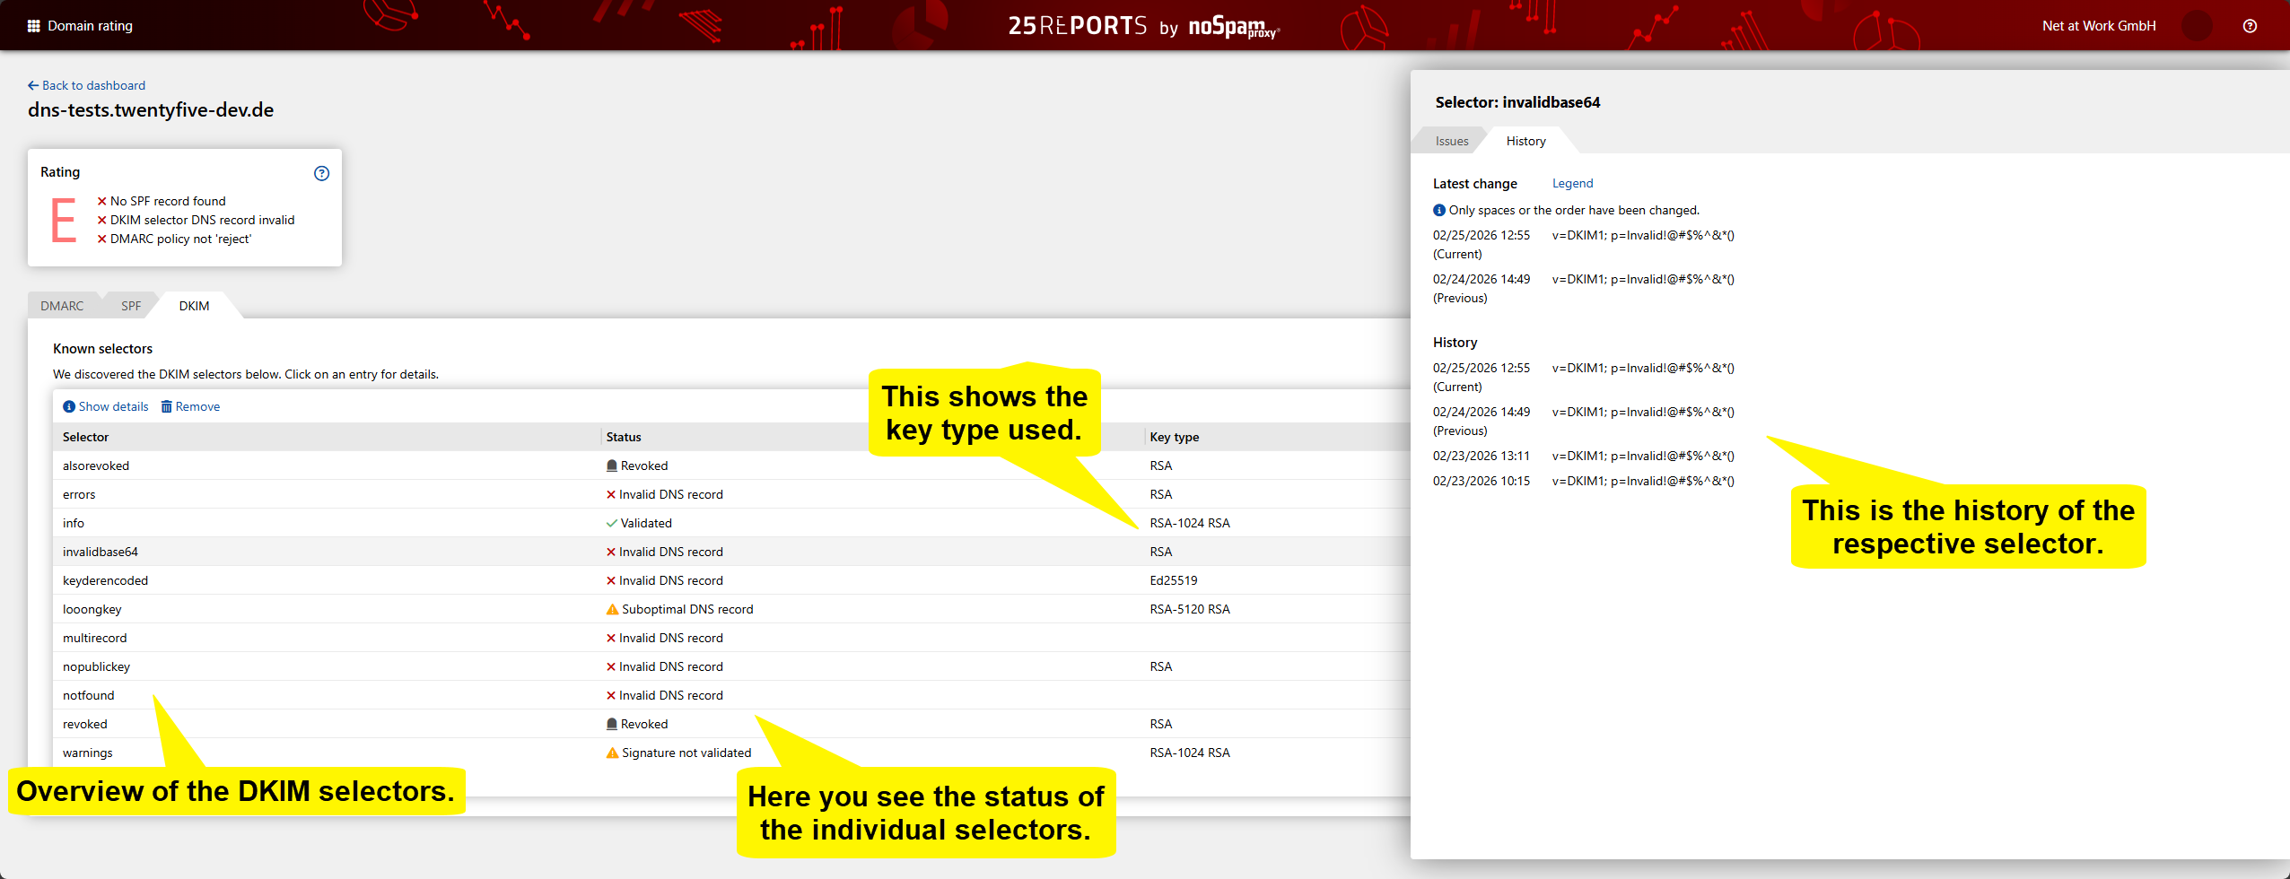The image size is (2290, 879).
Task: Click the info icon next to change notice
Action: [x=1439, y=211]
